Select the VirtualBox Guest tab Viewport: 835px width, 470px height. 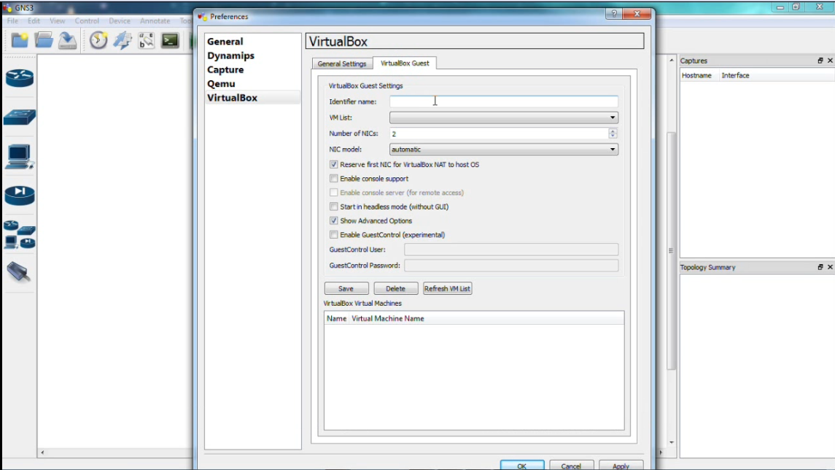(405, 63)
